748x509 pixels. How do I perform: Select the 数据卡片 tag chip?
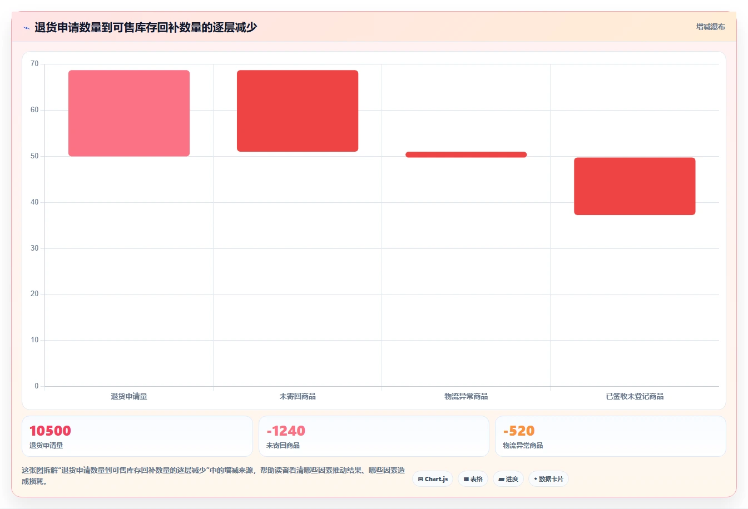(548, 479)
